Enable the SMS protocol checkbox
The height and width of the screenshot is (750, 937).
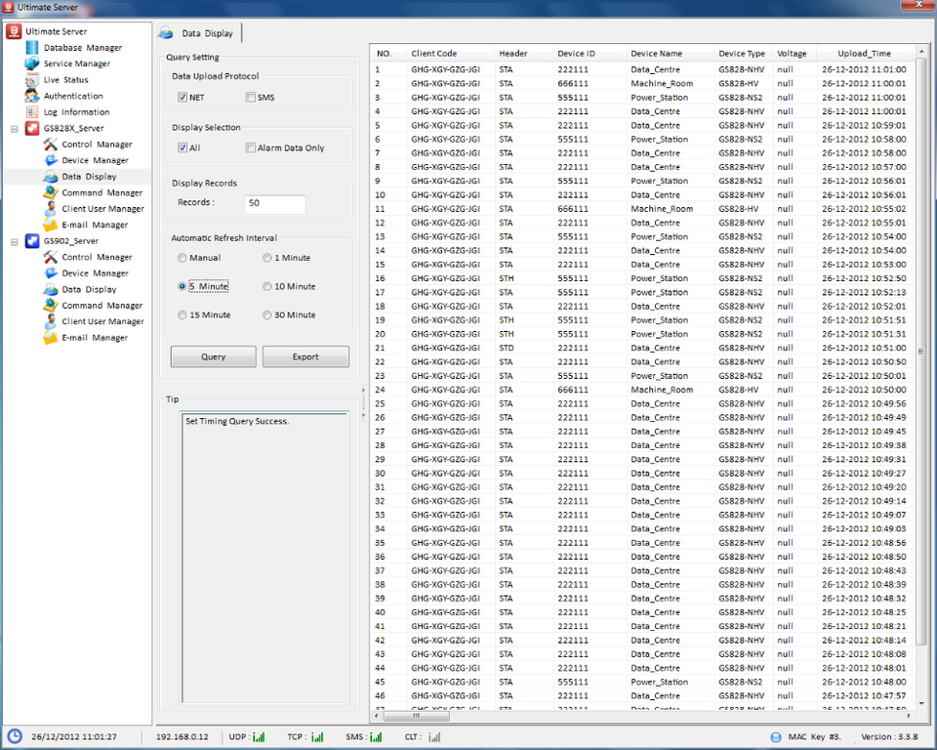pos(251,98)
